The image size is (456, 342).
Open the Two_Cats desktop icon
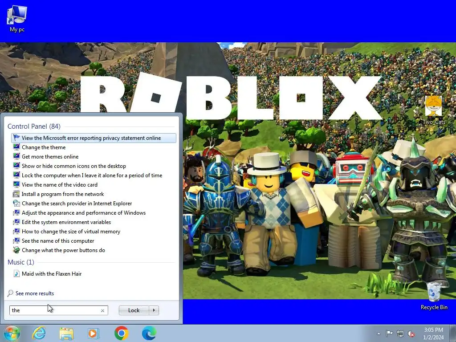pos(434,110)
